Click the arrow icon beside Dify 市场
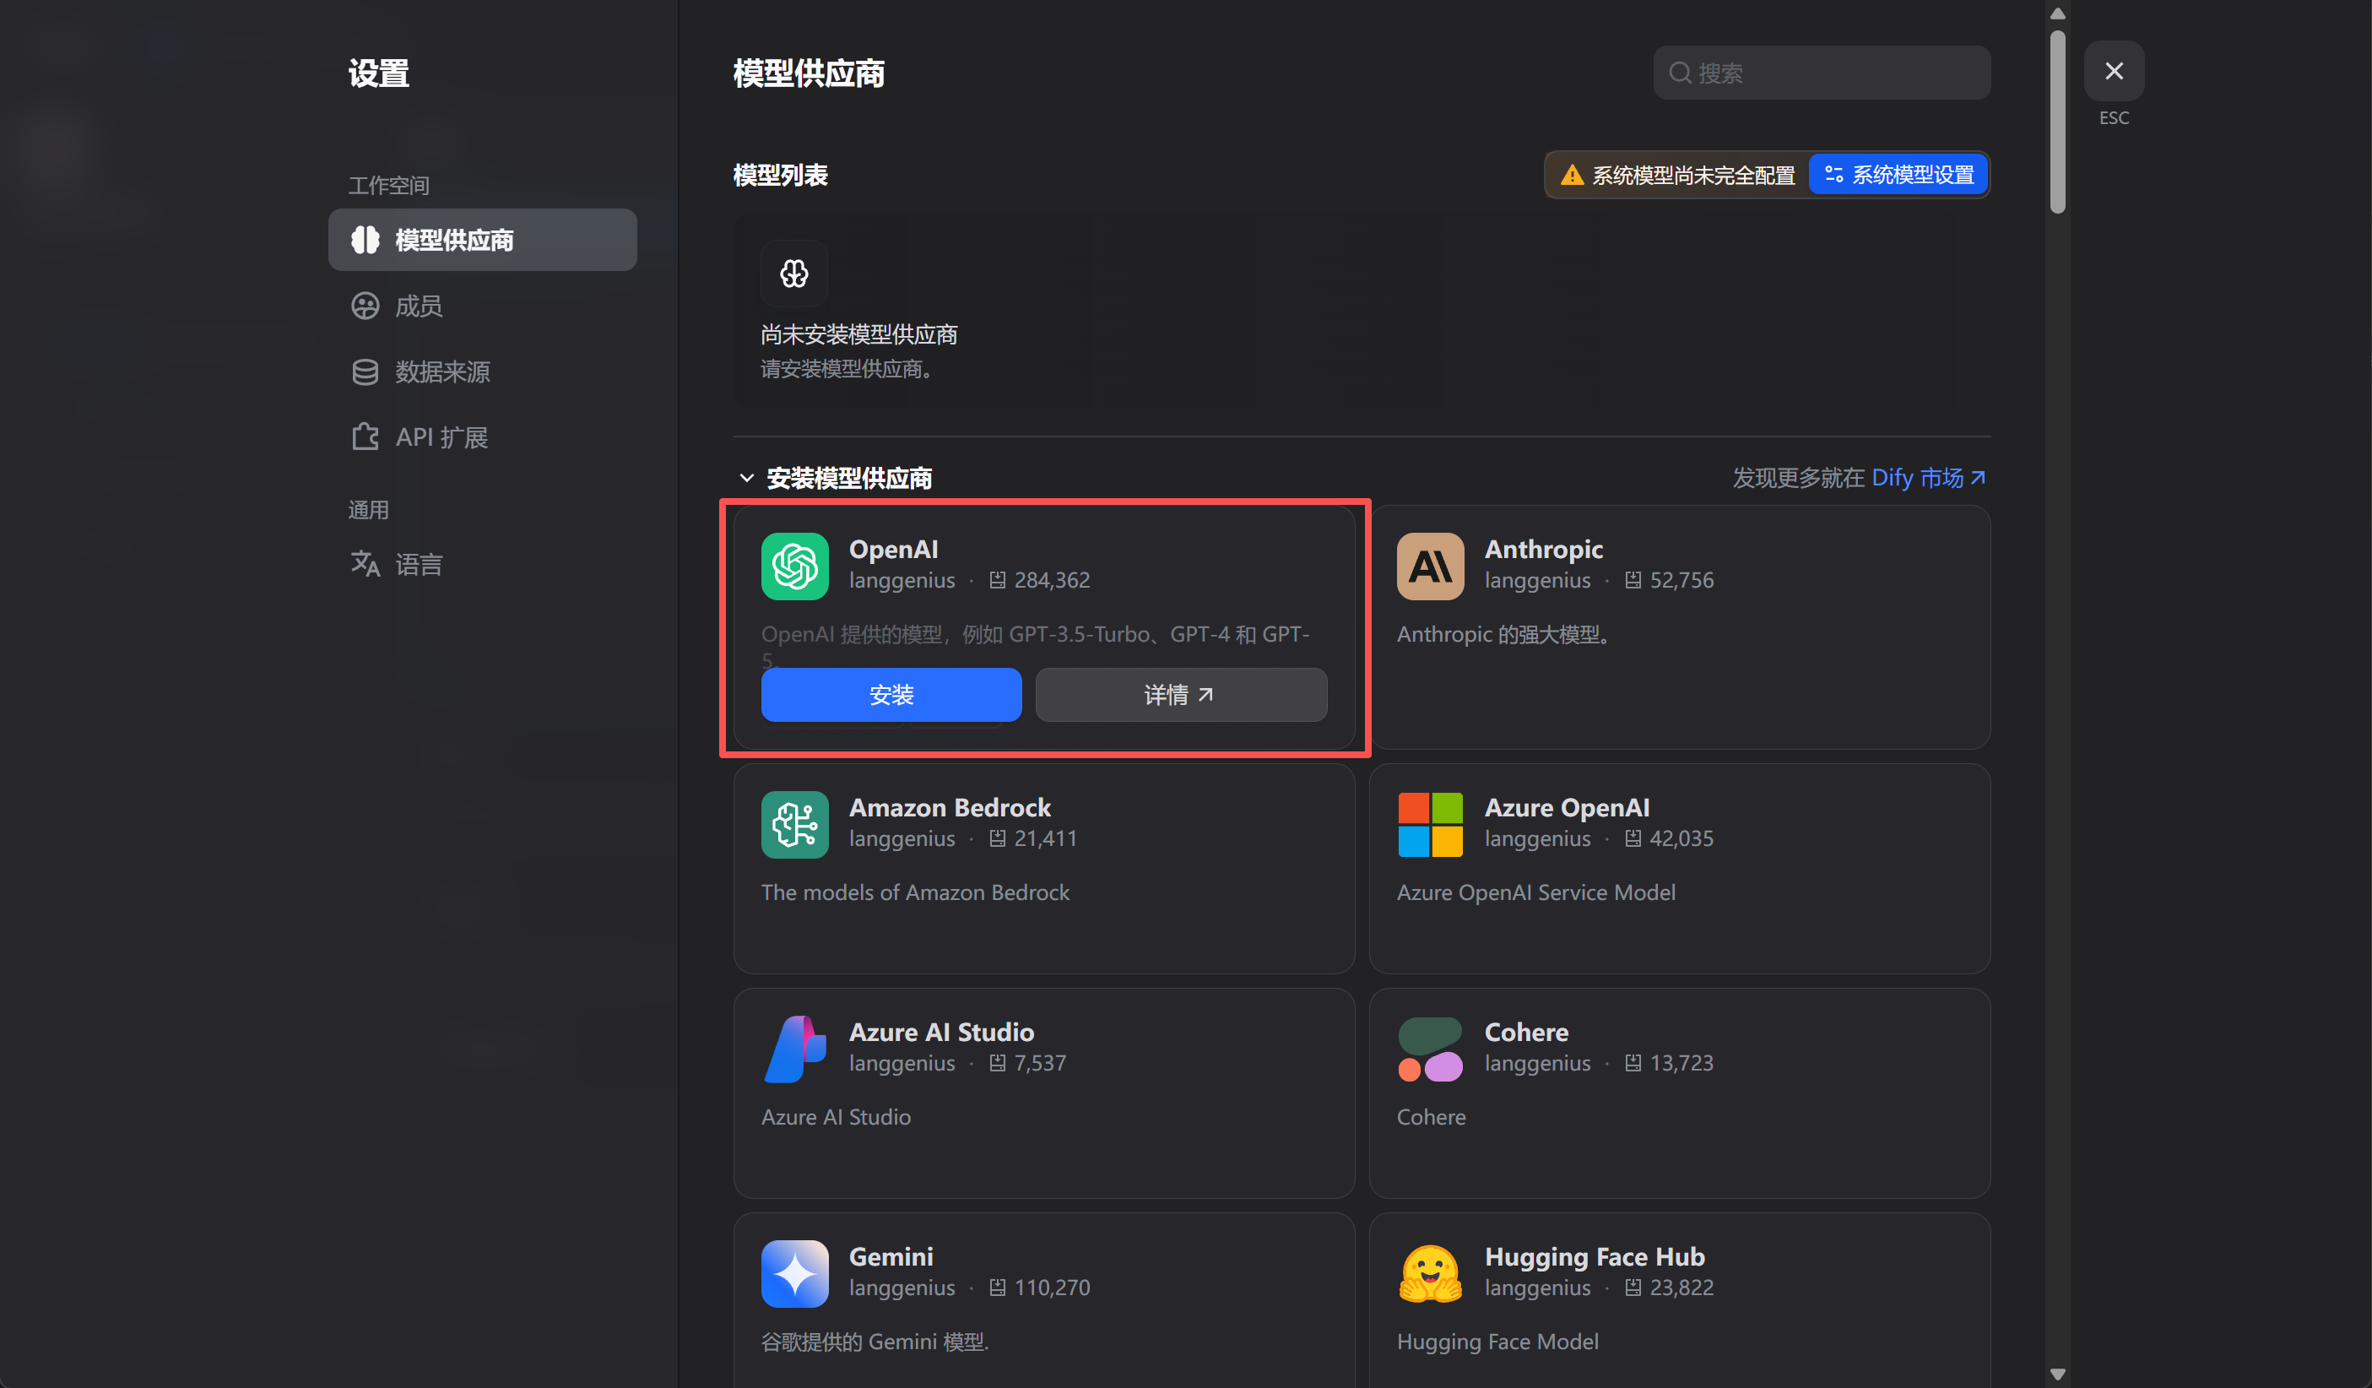Viewport: 2372px width, 1388px height. (1977, 479)
